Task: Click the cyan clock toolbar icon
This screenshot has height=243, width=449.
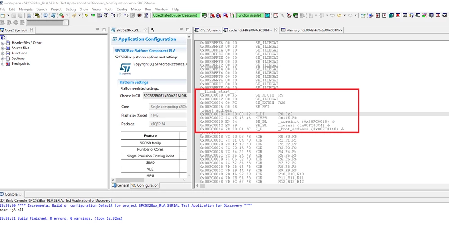Action: 267,15
